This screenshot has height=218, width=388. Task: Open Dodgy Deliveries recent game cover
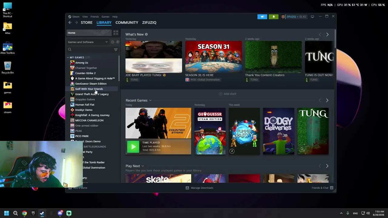click(x=278, y=131)
